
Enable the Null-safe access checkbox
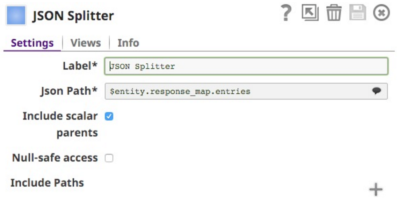(x=109, y=158)
